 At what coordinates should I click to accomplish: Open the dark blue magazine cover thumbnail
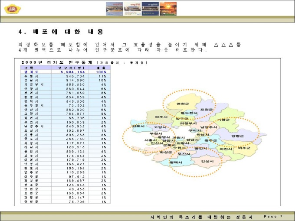pos(150,9)
